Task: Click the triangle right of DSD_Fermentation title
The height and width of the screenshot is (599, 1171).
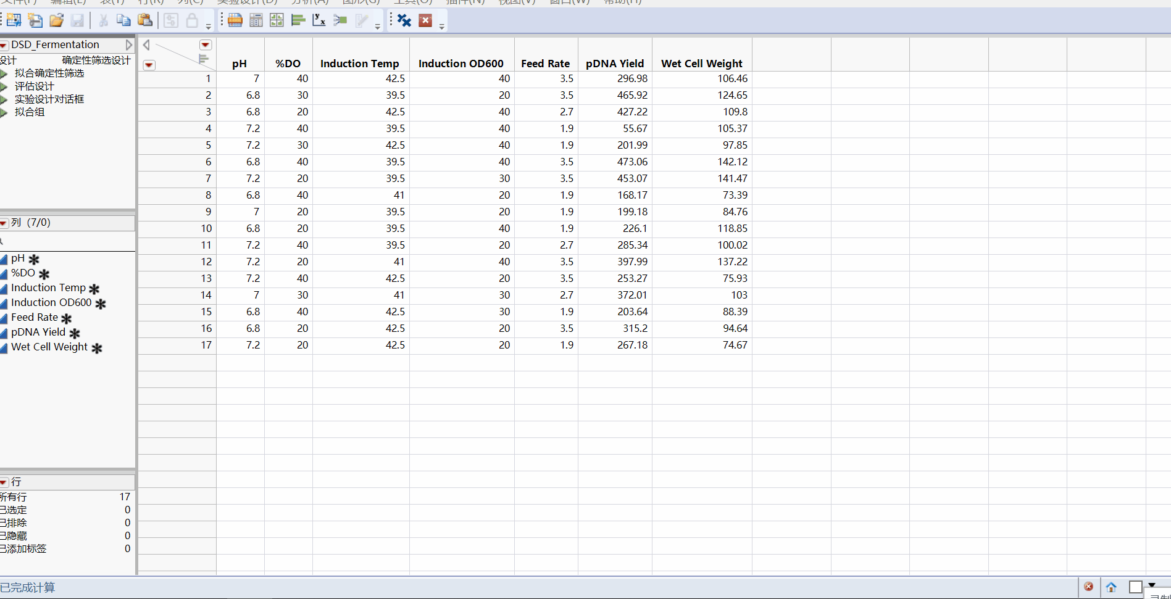Action: [128, 45]
